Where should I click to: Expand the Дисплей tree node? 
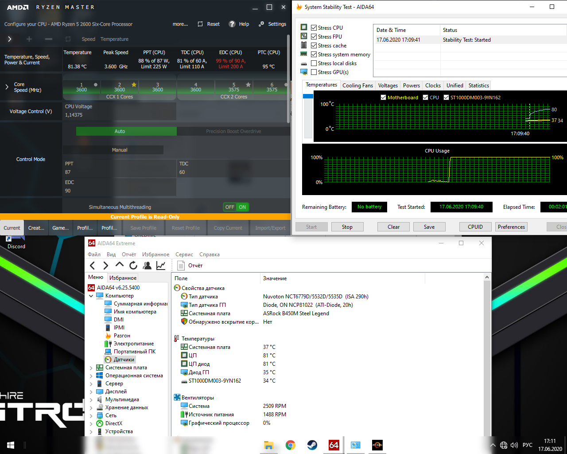(x=91, y=391)
